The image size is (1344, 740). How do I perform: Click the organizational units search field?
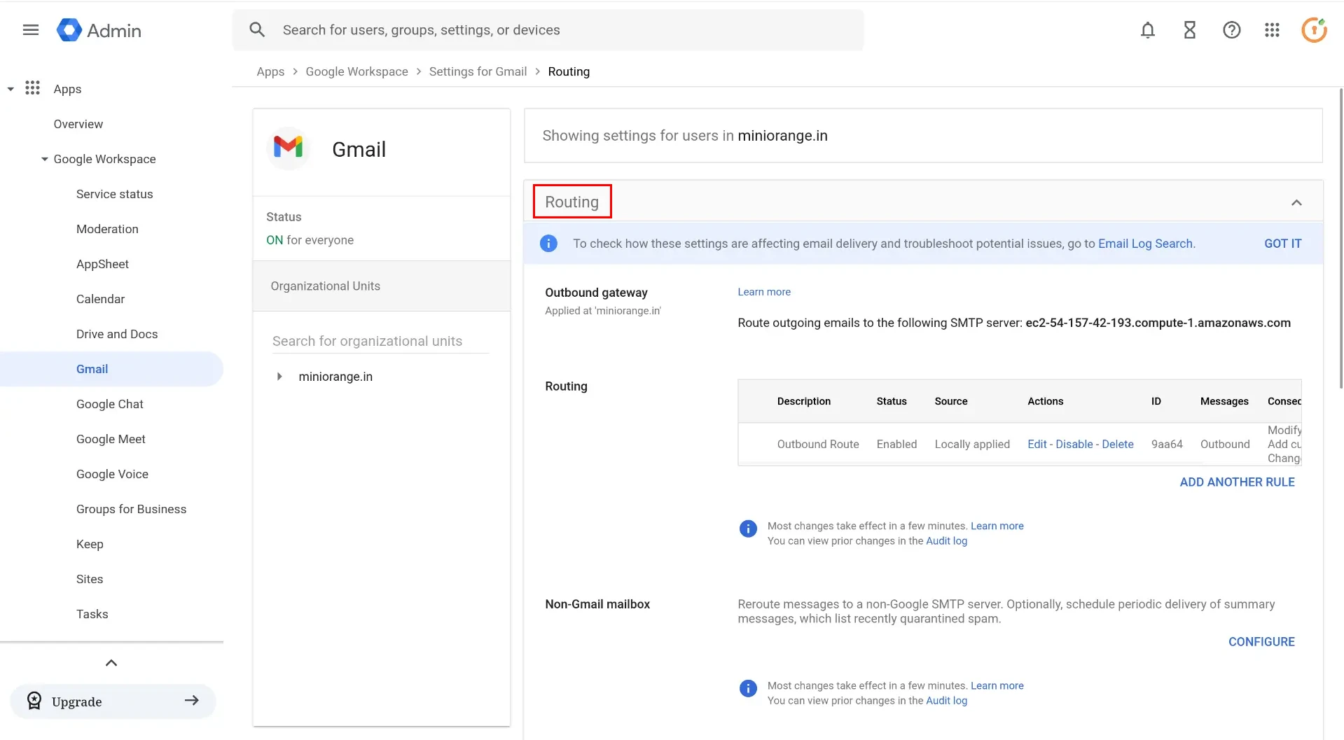click(x=379, y=341)
